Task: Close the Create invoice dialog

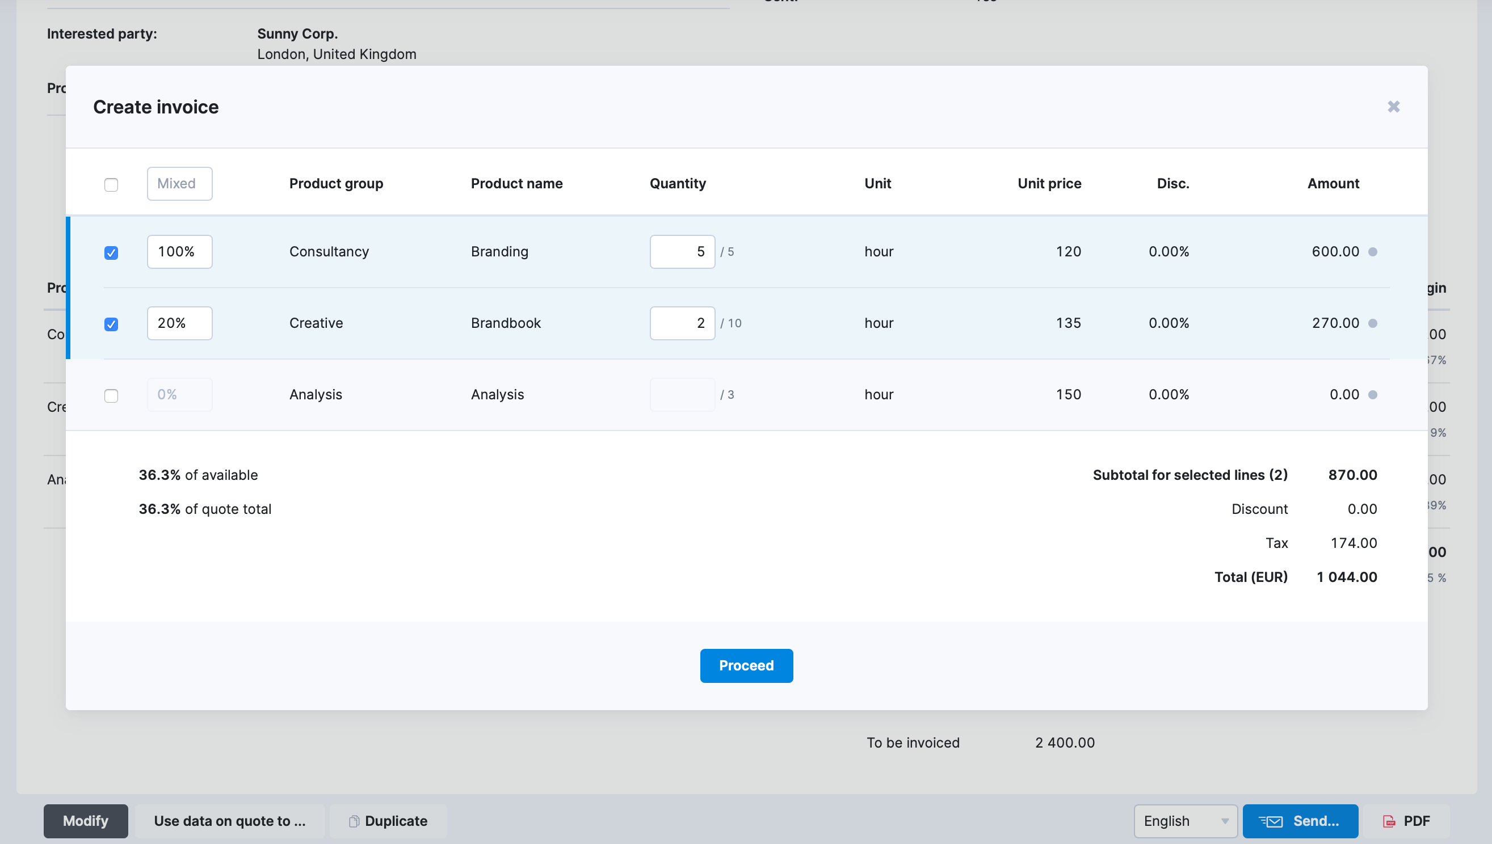Action: (x=1393, y=107)
